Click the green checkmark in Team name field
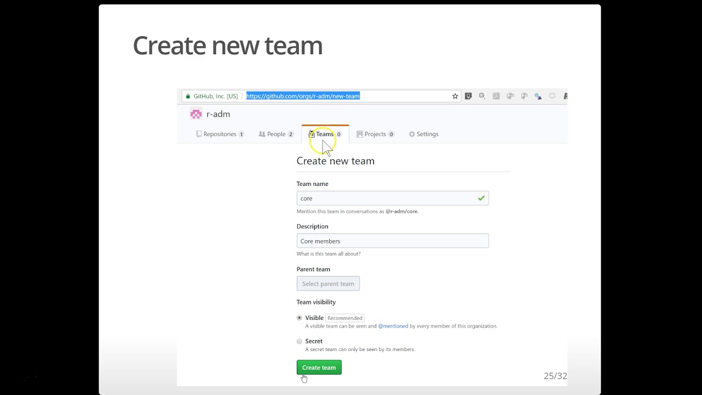Screen dimensions: 702x395 tap(481, 198)
